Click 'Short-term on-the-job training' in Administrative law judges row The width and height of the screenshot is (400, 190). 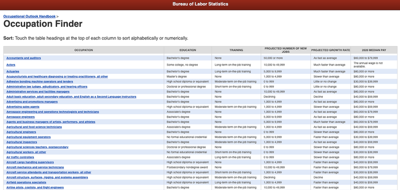[233, 86]
